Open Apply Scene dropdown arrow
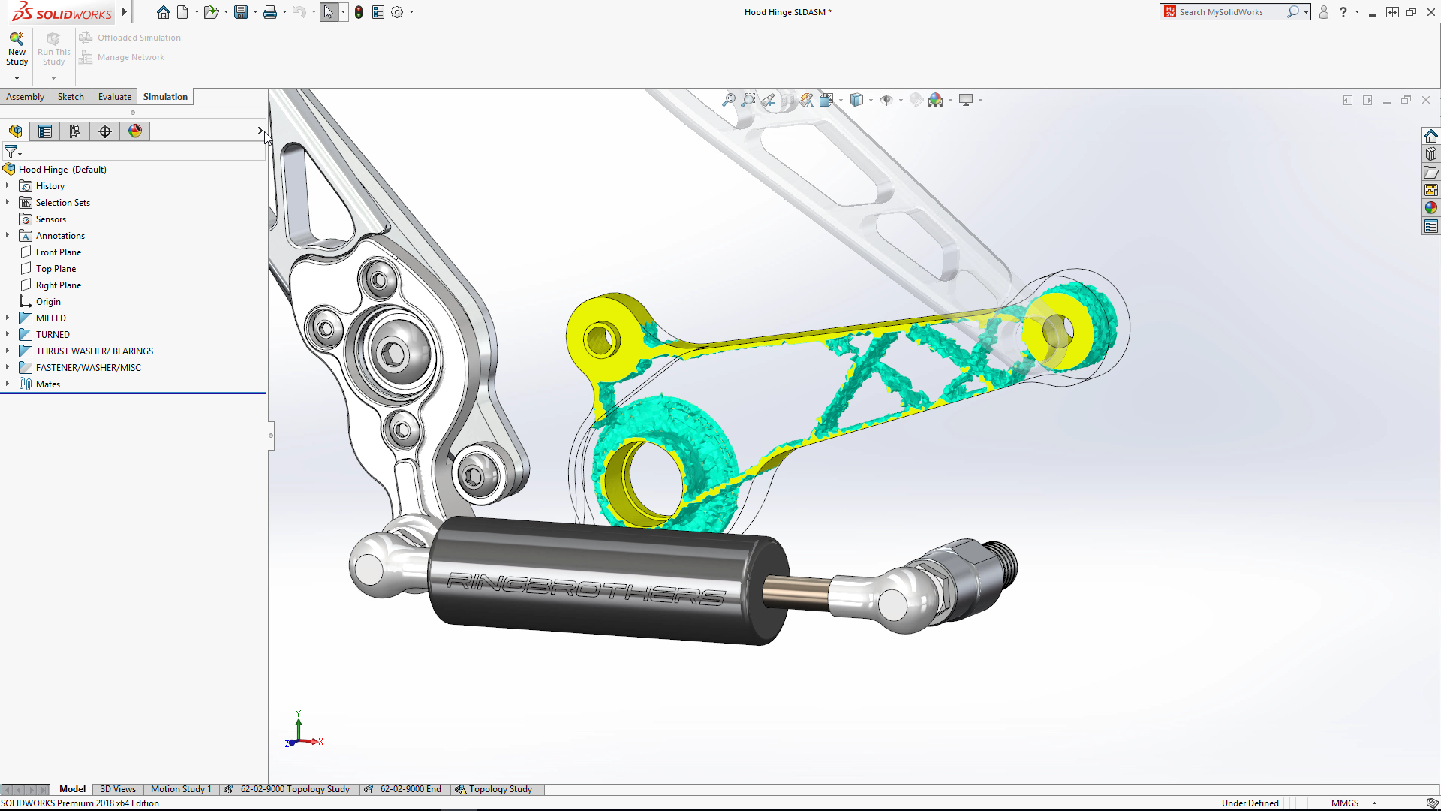Screen dimensions: 1441x811 (951, 100)
